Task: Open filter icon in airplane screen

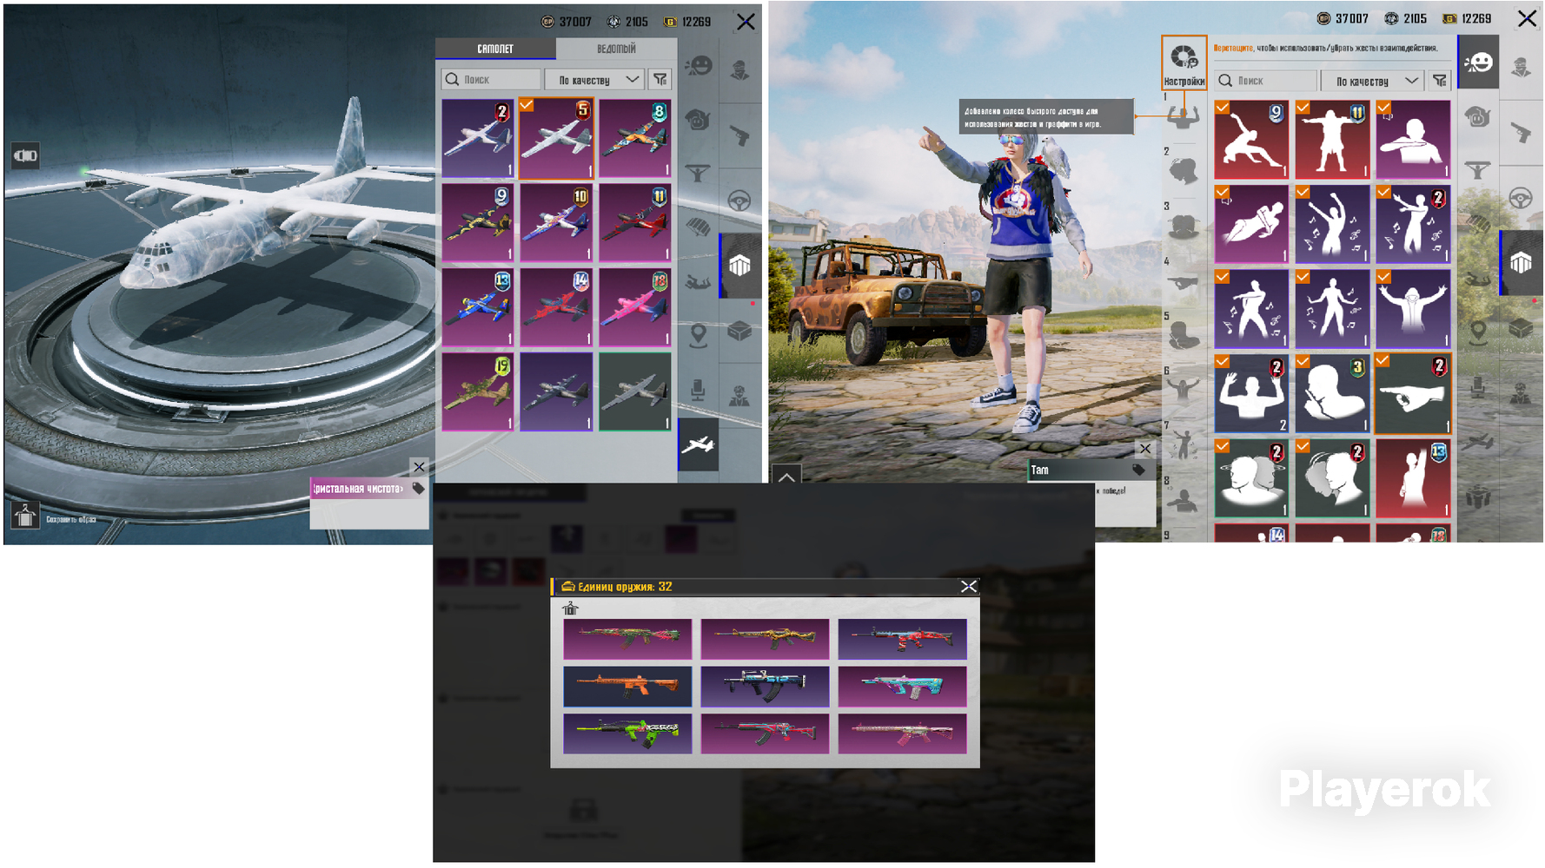Action: point(660,80)
